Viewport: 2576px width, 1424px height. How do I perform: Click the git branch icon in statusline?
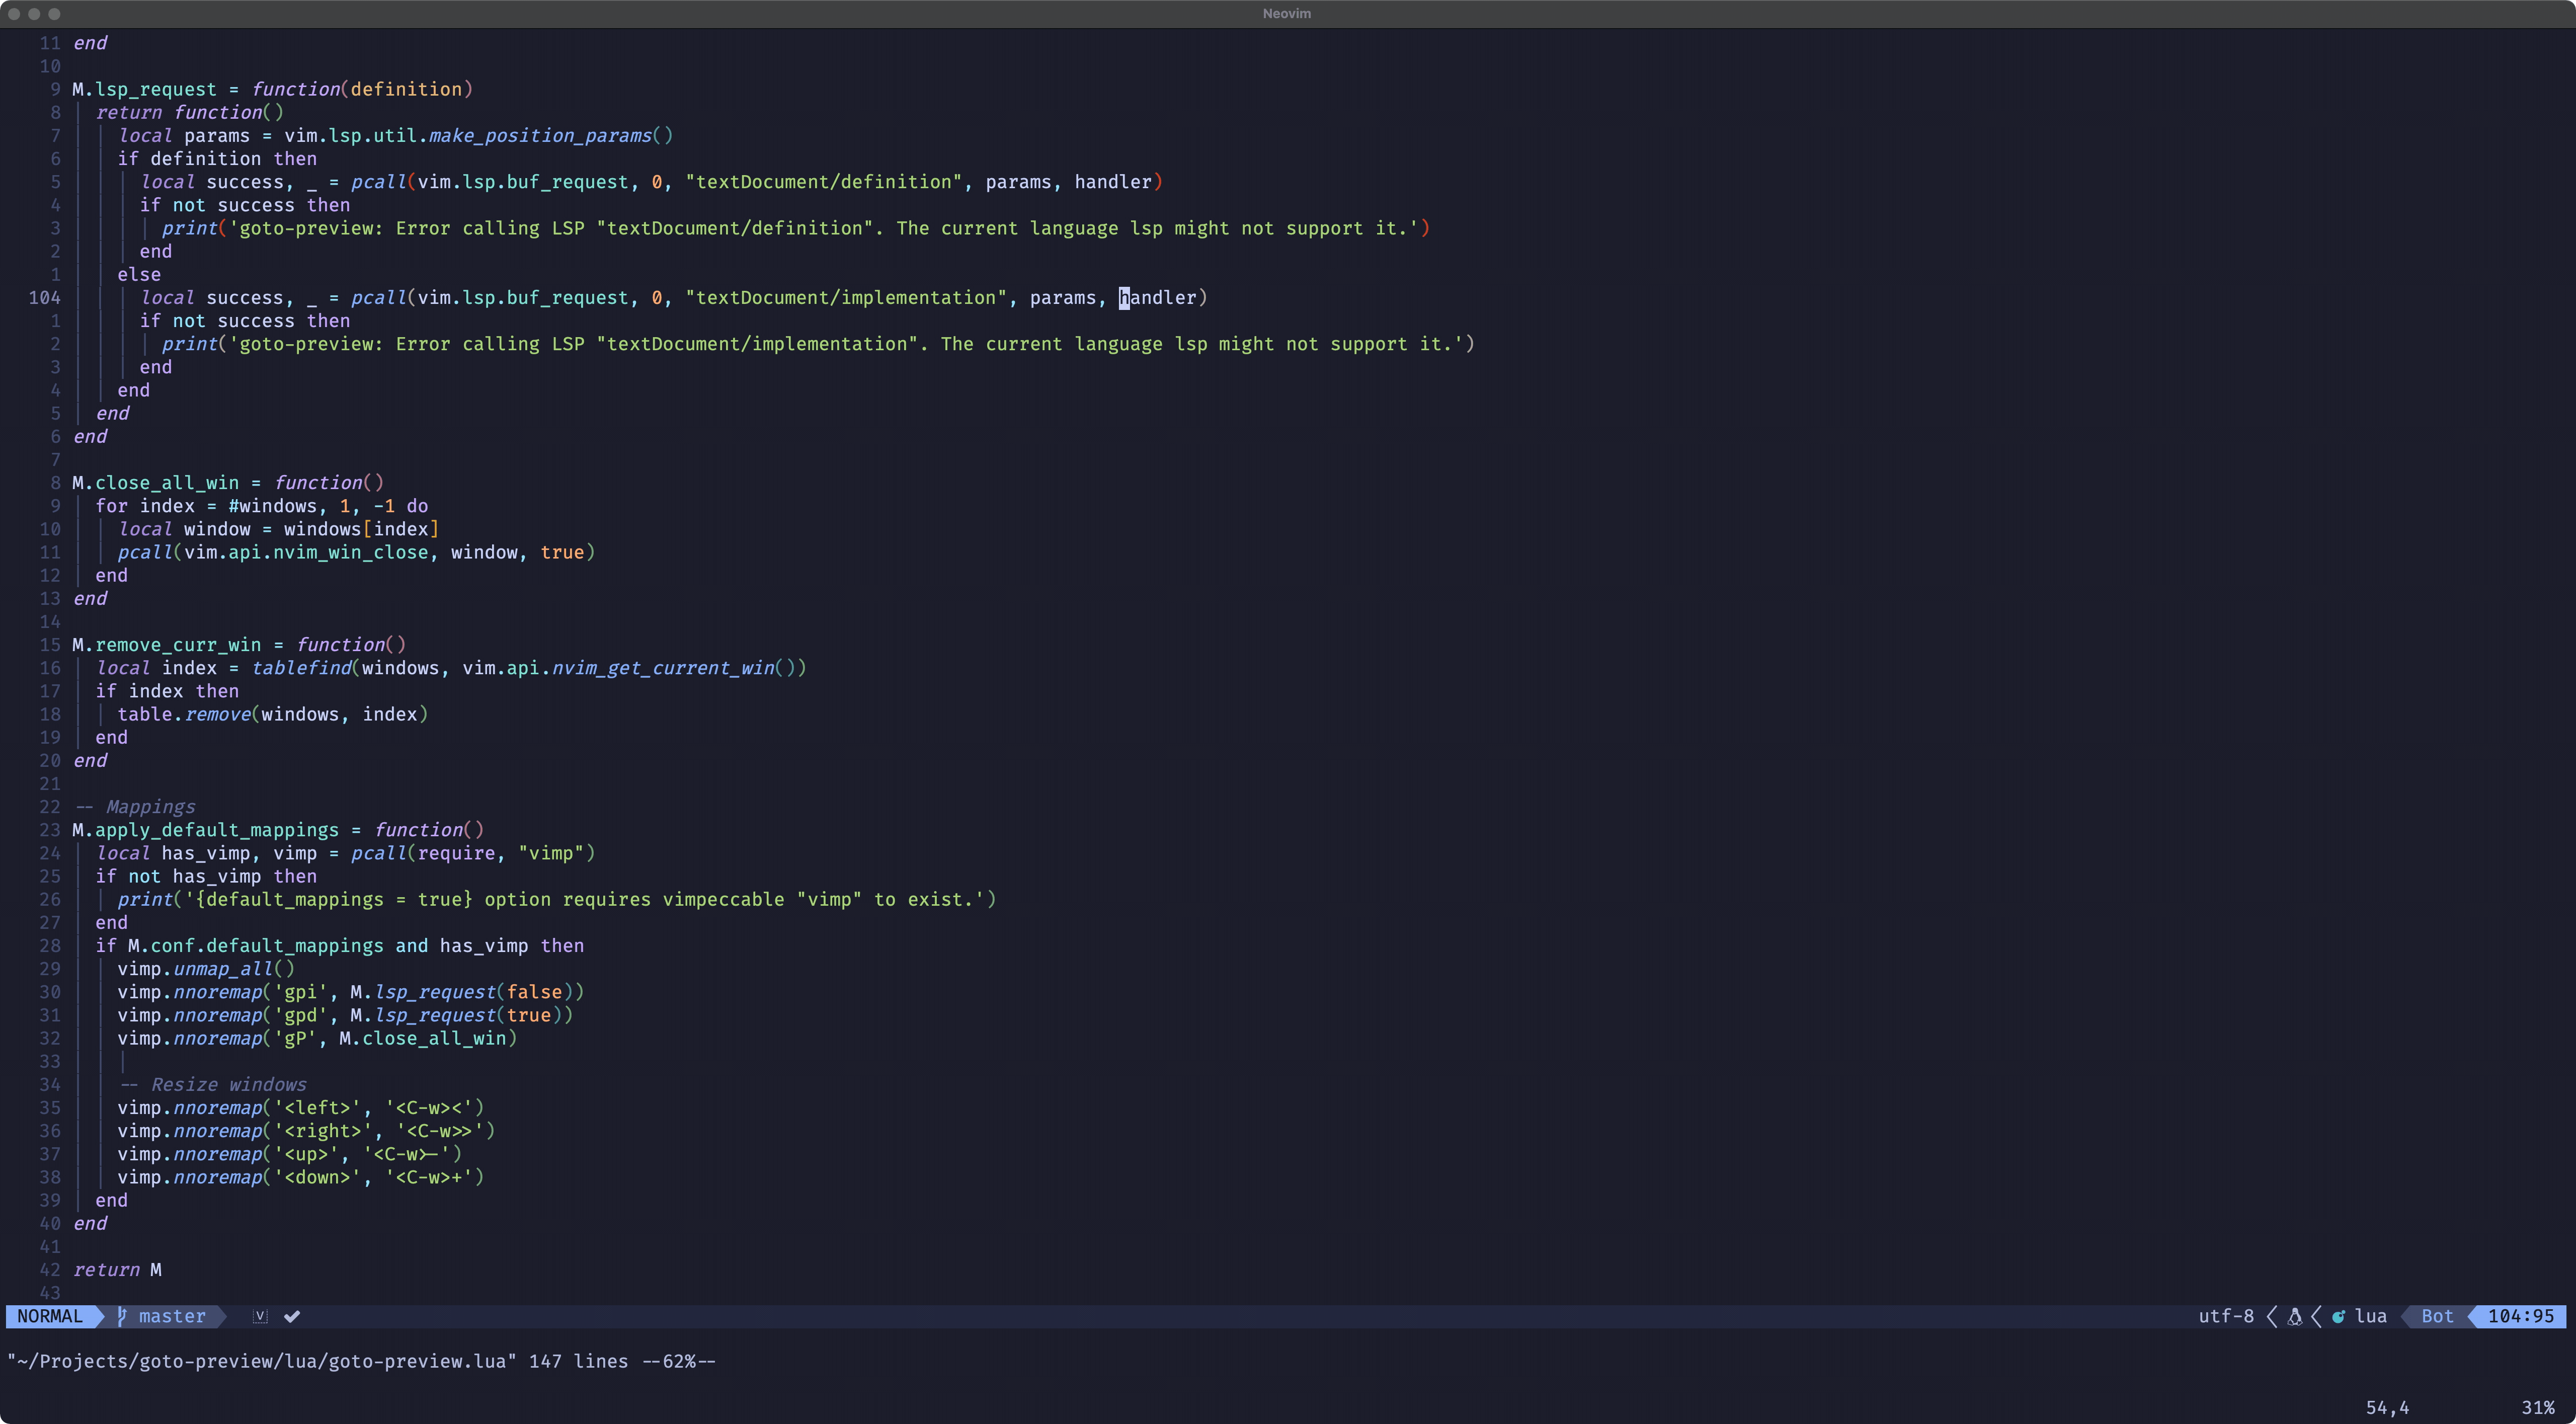click(x=122, y=1316)
